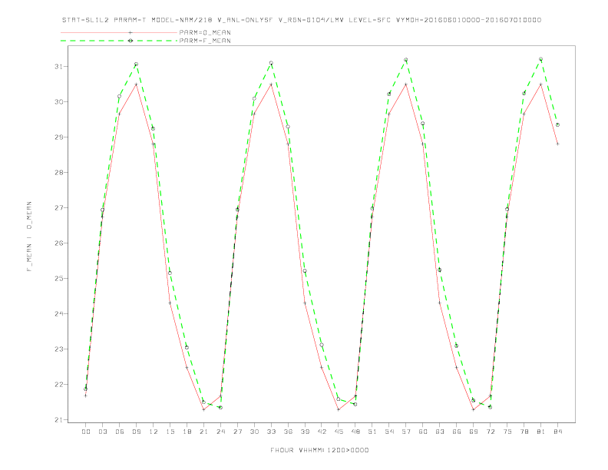This screenshot has height=470, width=608.
Task: Click x-axis tick label 54
Action: click(x=389, y=432)
